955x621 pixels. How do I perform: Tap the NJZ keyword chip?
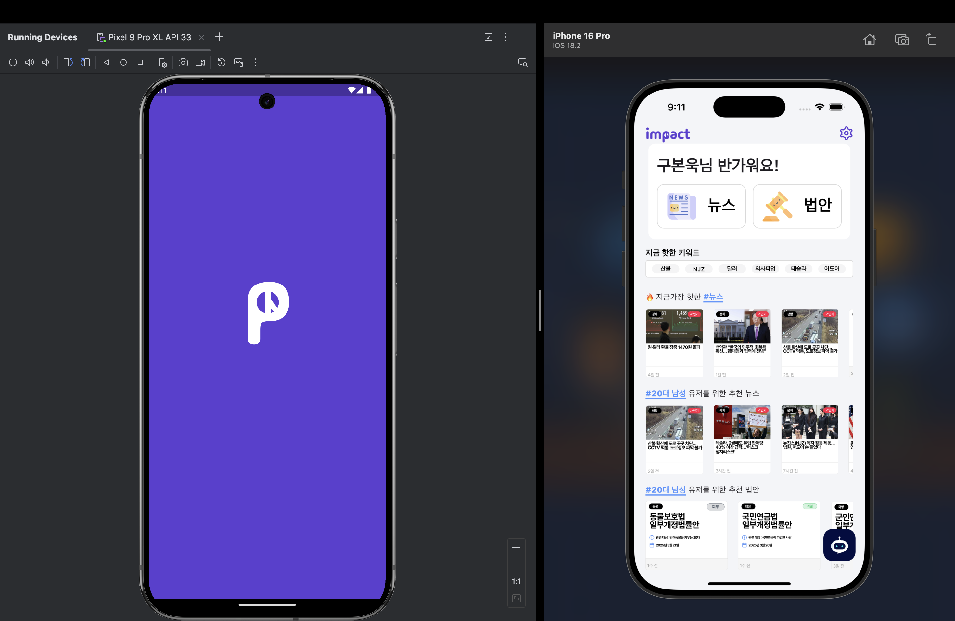tap(699, 269)
